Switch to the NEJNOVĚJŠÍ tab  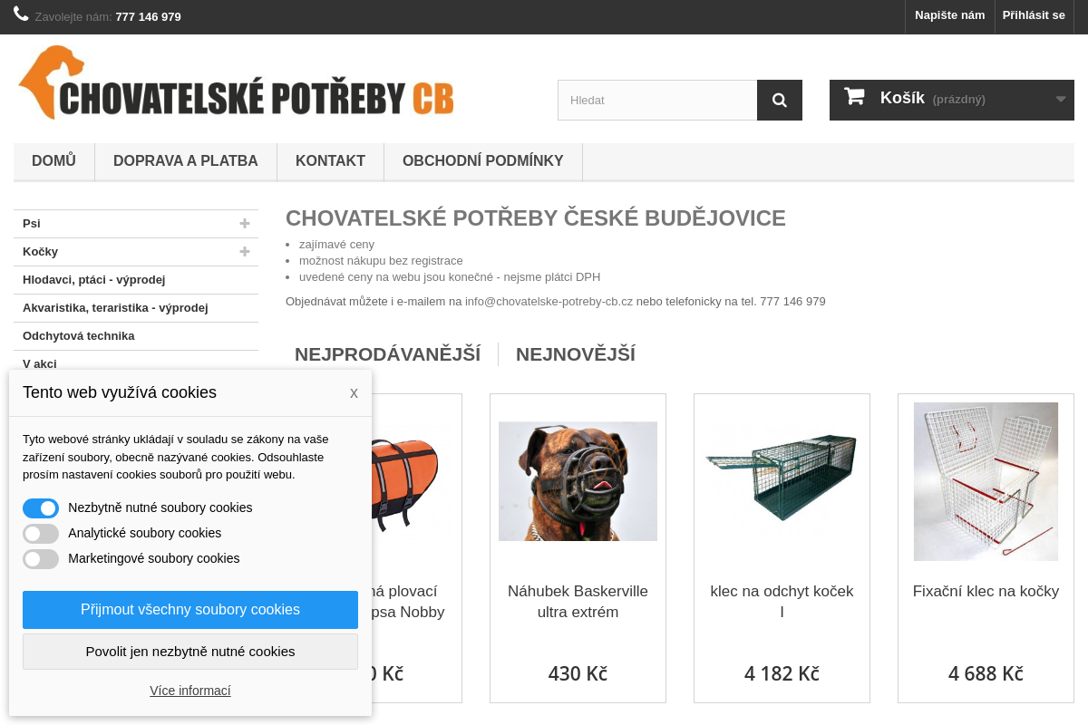tap(575, 353)
